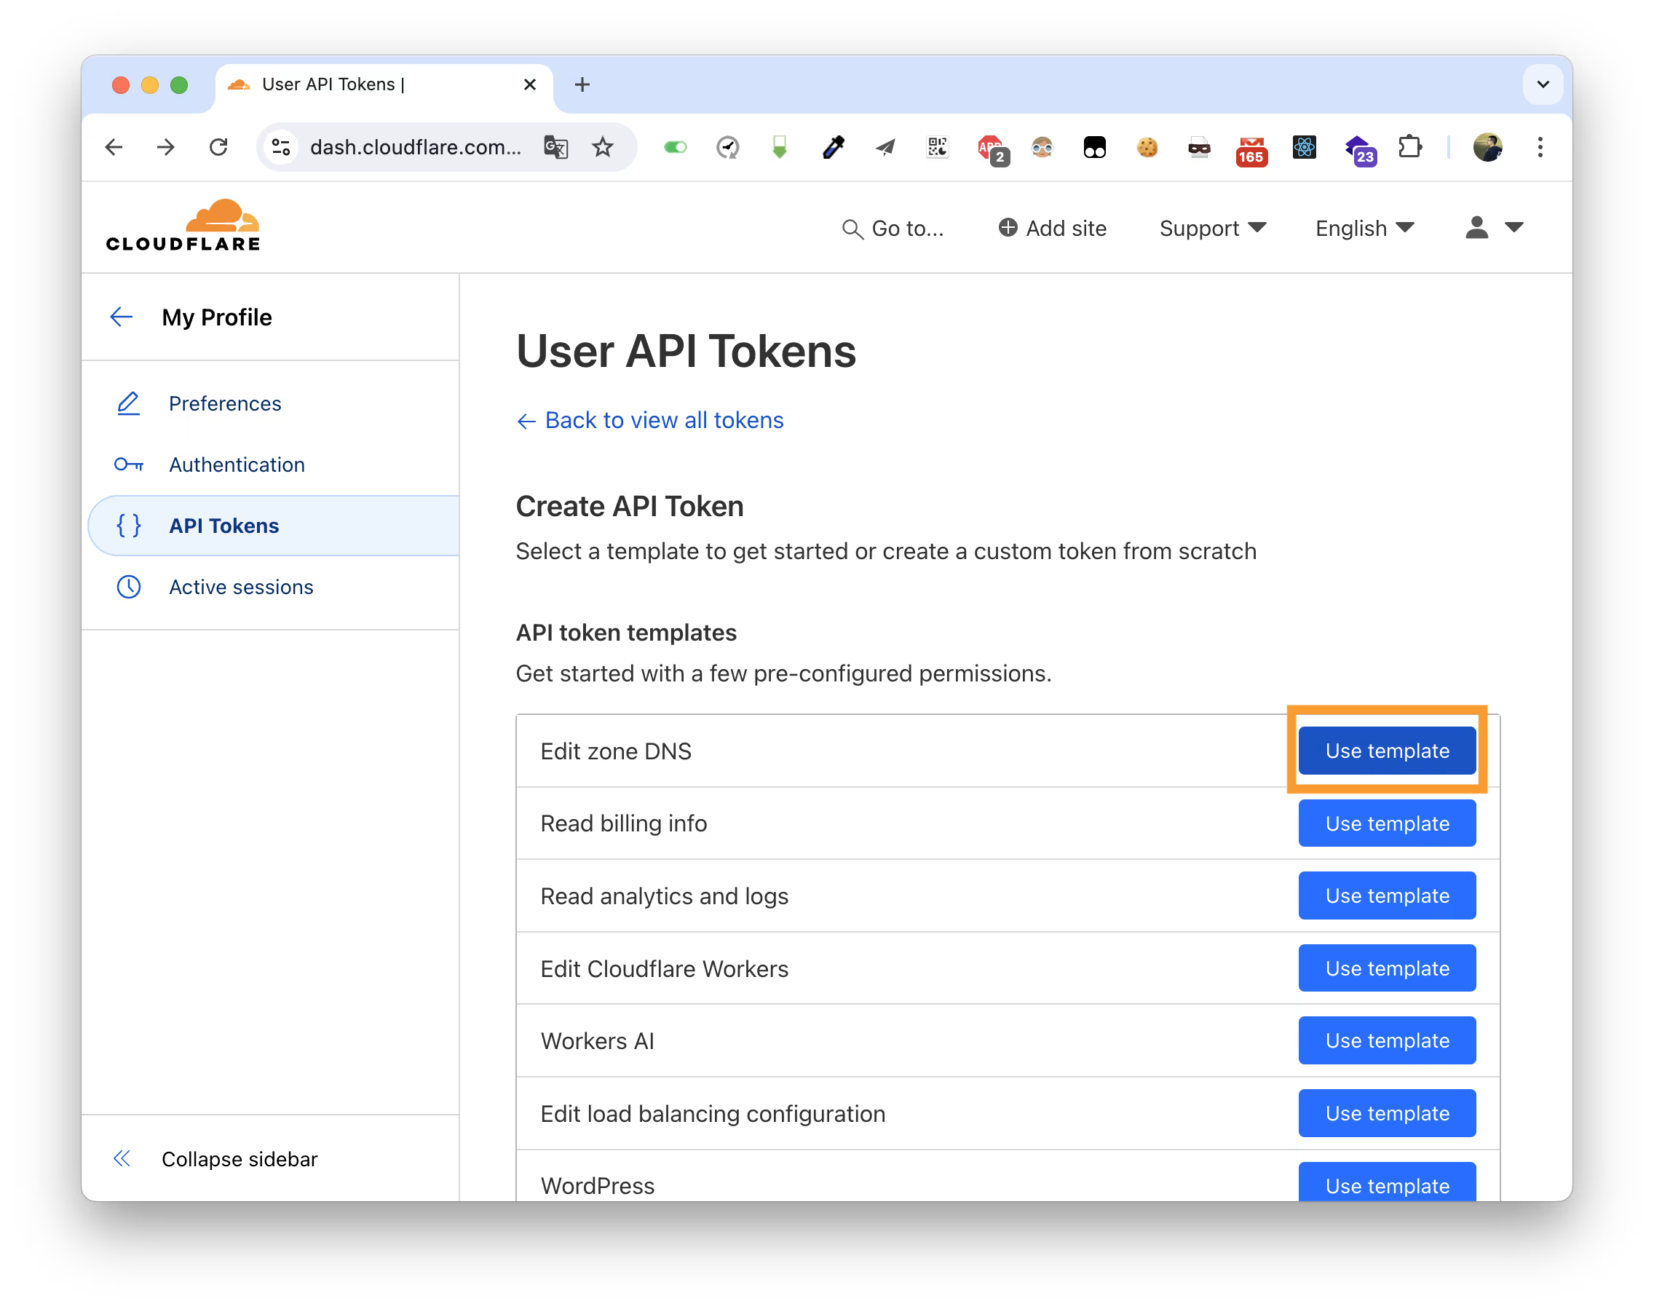Open the user account dropdown
The height and width of the screenshot is (1309, 1654).
[1494, 228]
